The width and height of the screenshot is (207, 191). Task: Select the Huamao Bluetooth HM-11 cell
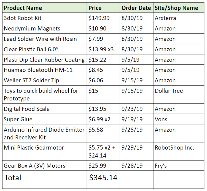(45, 70)
